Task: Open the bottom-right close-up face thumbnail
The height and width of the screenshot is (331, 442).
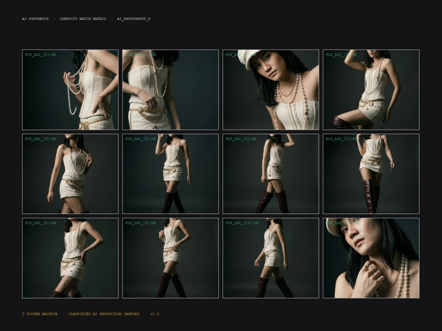Action: pyautogui.click(x=371, y=258)
